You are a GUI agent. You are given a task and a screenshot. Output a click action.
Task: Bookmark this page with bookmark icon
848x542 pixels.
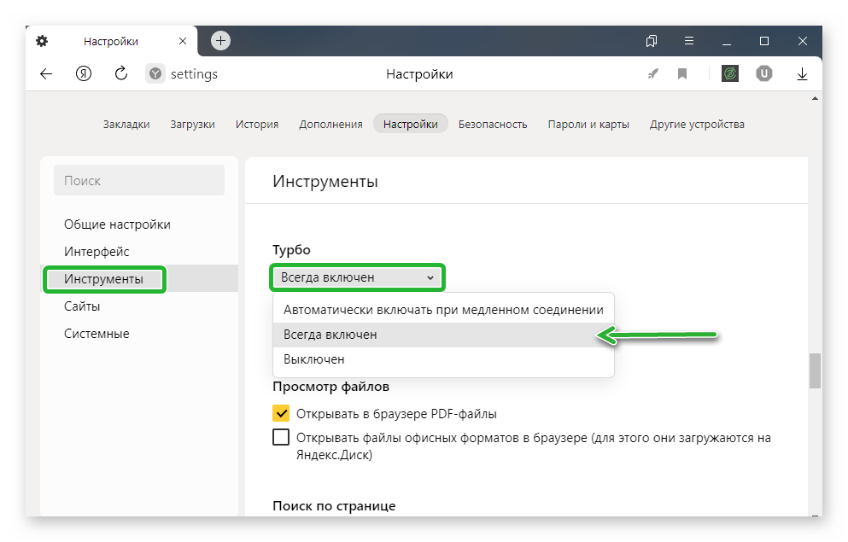[x=682, y=73]
